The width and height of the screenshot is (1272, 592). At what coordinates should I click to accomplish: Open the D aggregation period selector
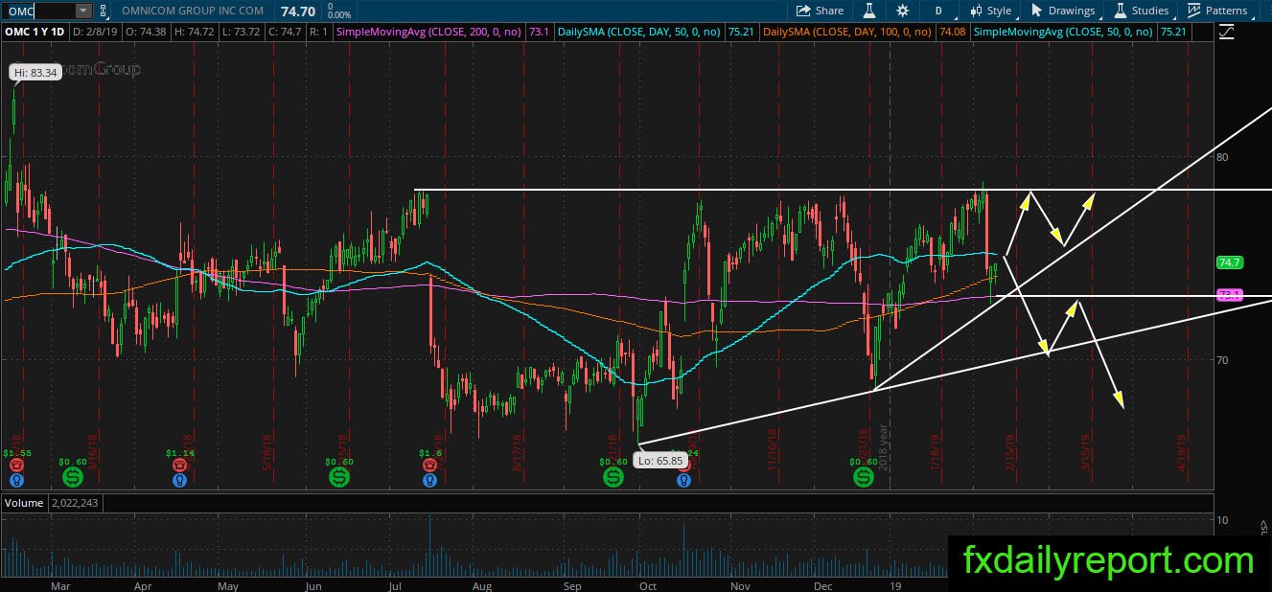tap(938, 11)
